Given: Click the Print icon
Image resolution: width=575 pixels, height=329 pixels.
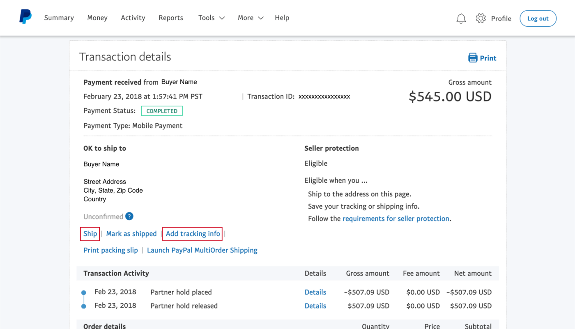Looking at the screenshot, I should pyautogui.click(x=473, y=58).
